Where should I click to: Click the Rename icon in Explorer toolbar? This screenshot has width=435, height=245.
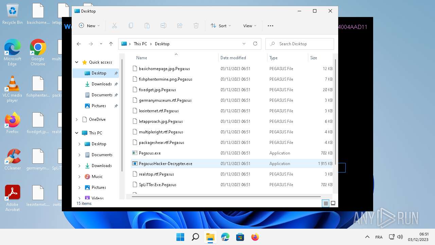pyautogui.click(x=163, y=26)
